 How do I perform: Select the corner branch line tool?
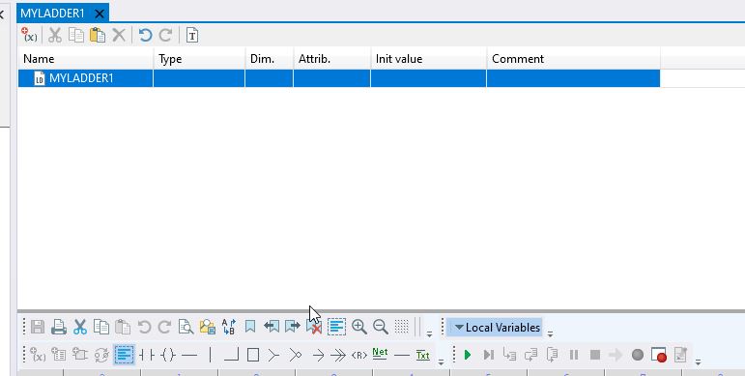[231, 355]
